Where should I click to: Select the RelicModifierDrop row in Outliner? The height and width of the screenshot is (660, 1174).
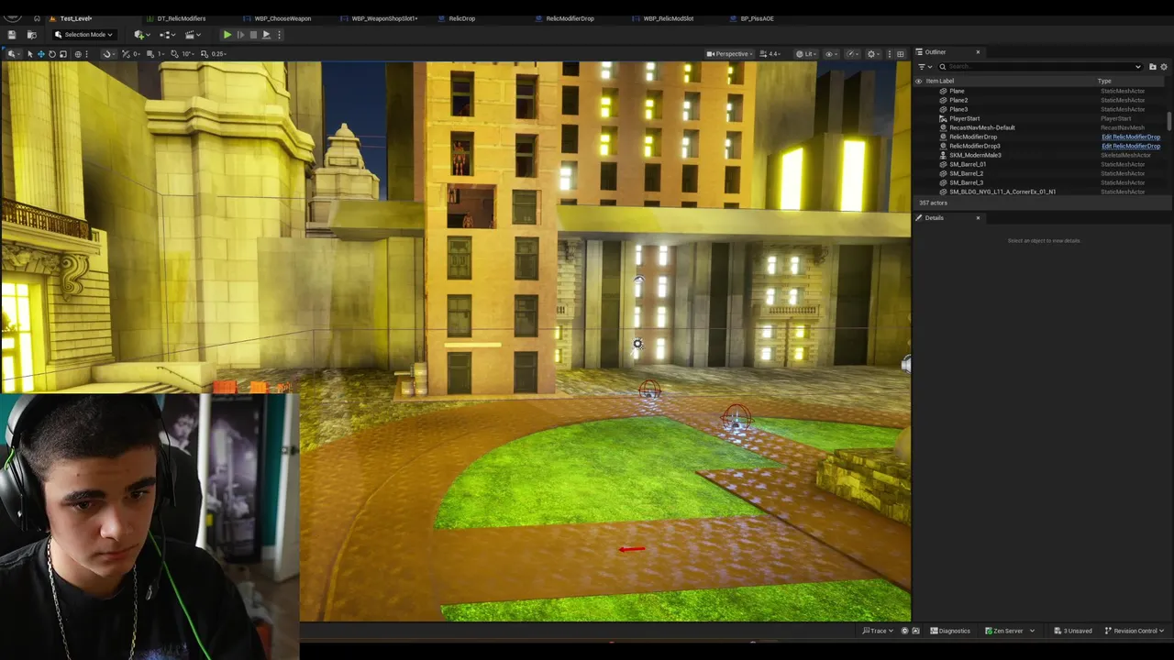coord(972,137)
